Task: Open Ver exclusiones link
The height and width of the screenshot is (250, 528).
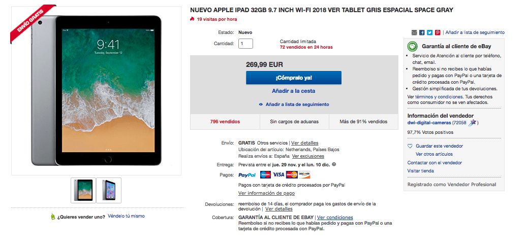Action: [x=308, y=156]
